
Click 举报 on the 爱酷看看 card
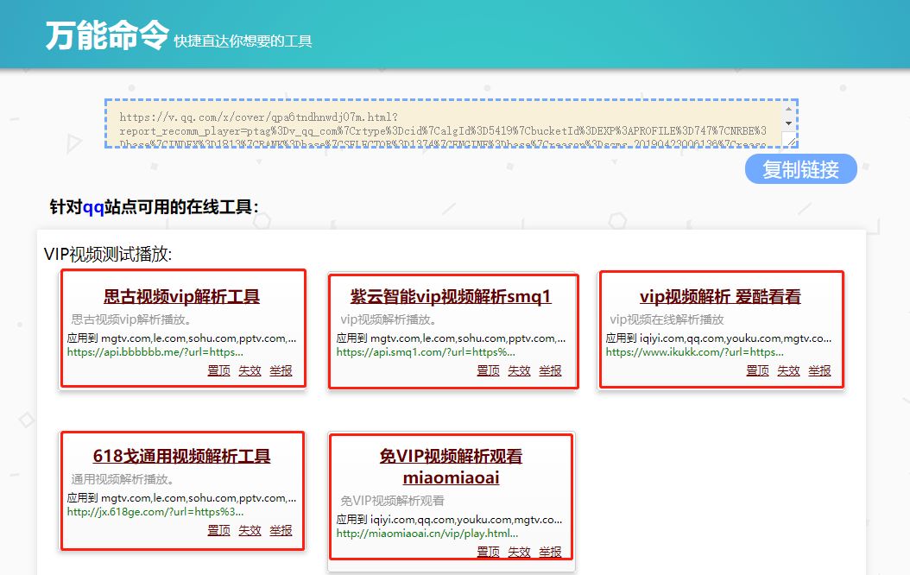click(819, 370)
